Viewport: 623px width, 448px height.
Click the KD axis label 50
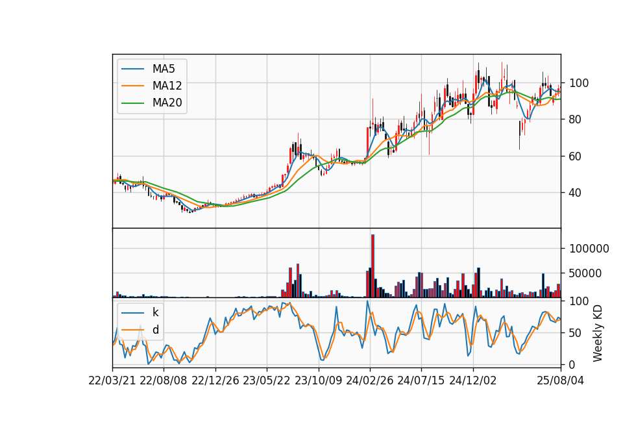(x=576, y=333)
